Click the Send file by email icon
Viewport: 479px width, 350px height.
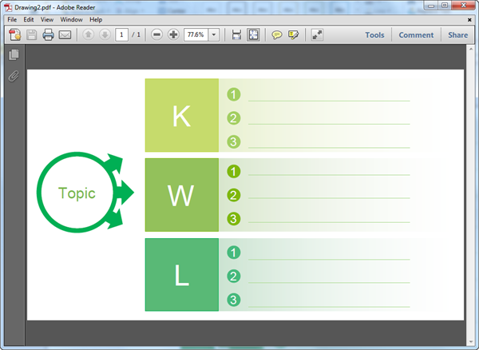coord(65,35)
